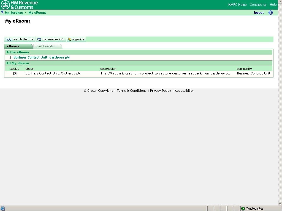Click the Help link in the top header

(x=273, y=5)
